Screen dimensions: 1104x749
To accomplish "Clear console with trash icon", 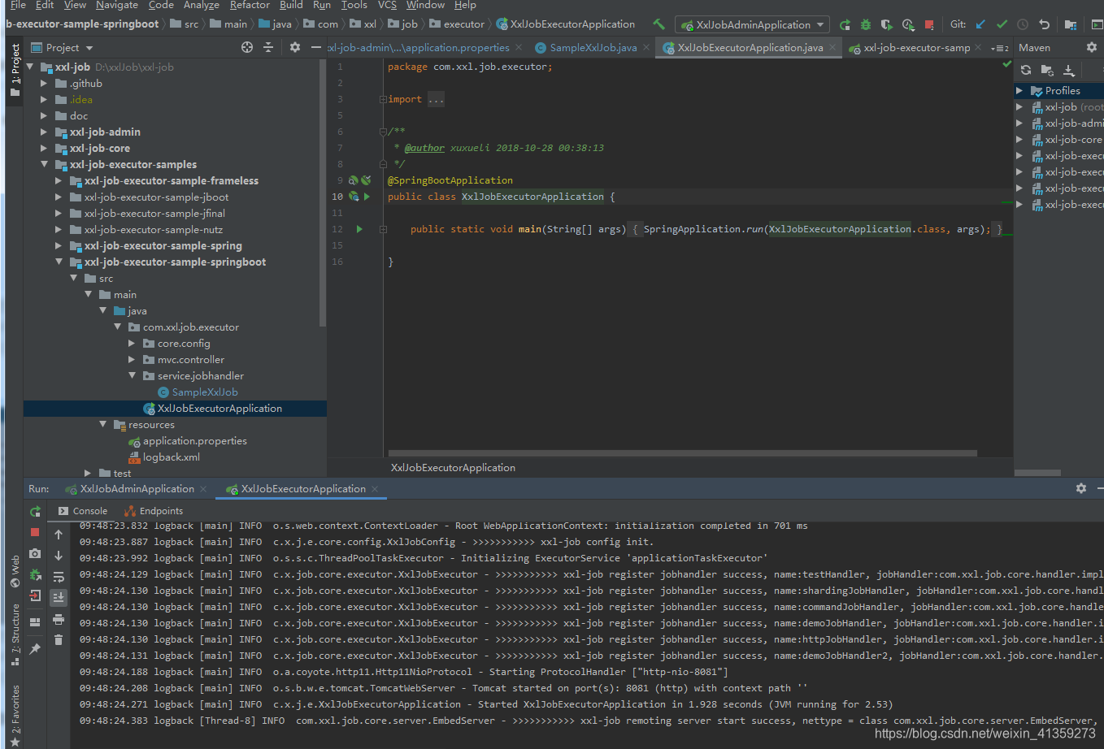I will [x=59, y=640].
